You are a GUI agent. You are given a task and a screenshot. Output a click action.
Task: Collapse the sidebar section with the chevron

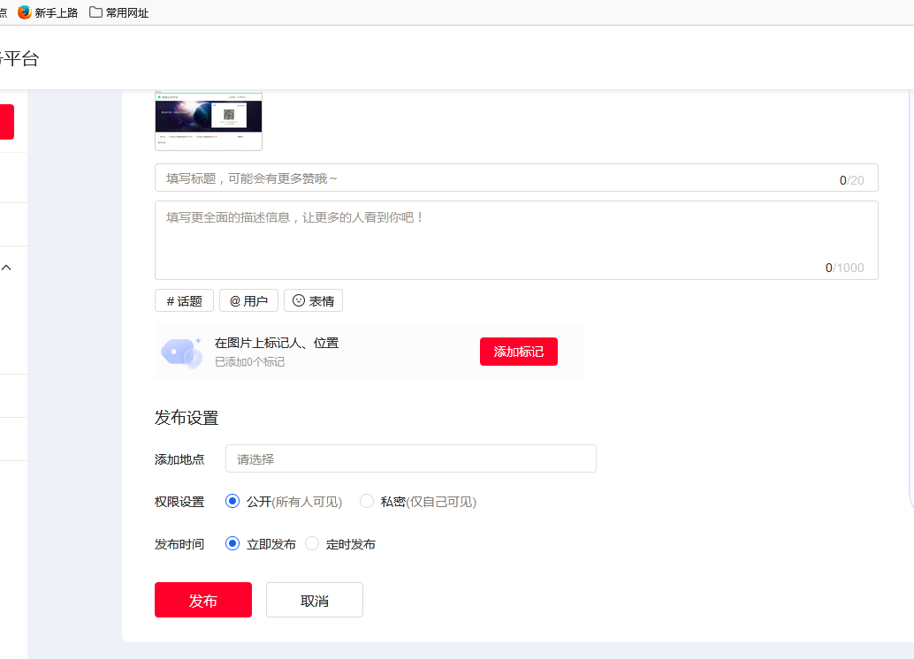click(x=8, y=267)
